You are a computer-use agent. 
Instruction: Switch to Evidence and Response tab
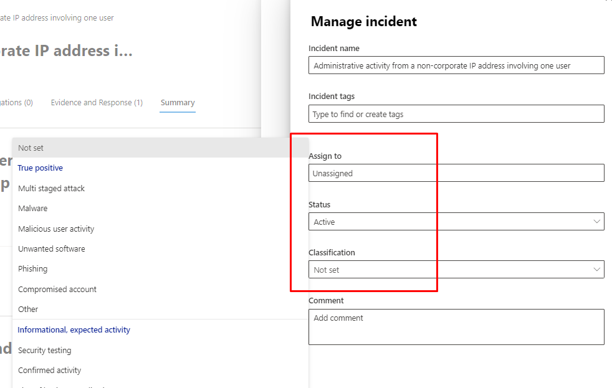97,103
